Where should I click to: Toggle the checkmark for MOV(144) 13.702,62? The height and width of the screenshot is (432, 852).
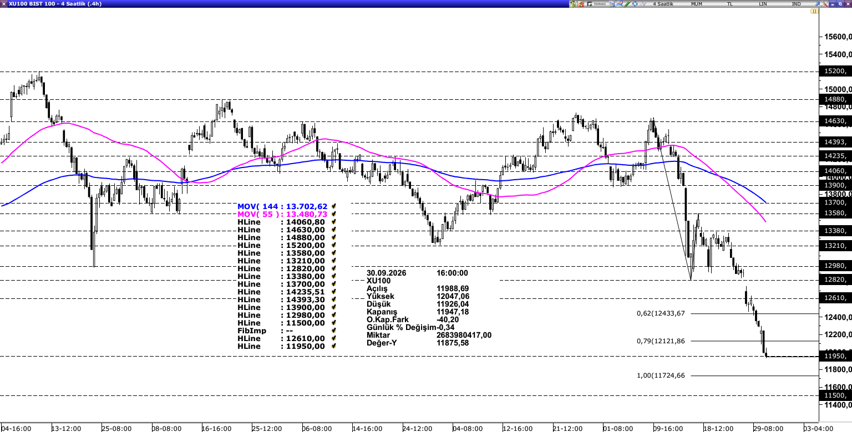[334, 206]
